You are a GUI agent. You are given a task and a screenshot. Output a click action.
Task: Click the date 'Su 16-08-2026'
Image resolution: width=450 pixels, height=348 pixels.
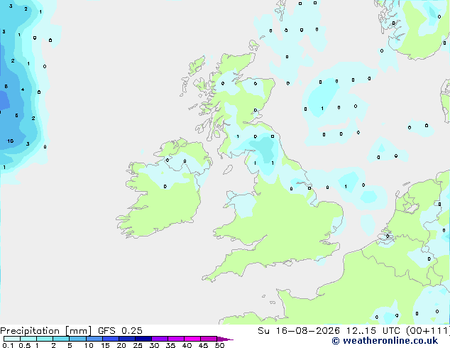(x=299, y=331)
